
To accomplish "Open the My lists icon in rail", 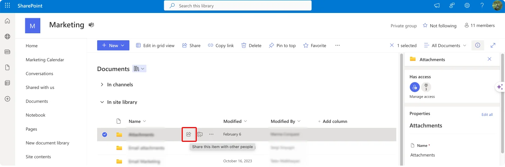I will point(7,83).
